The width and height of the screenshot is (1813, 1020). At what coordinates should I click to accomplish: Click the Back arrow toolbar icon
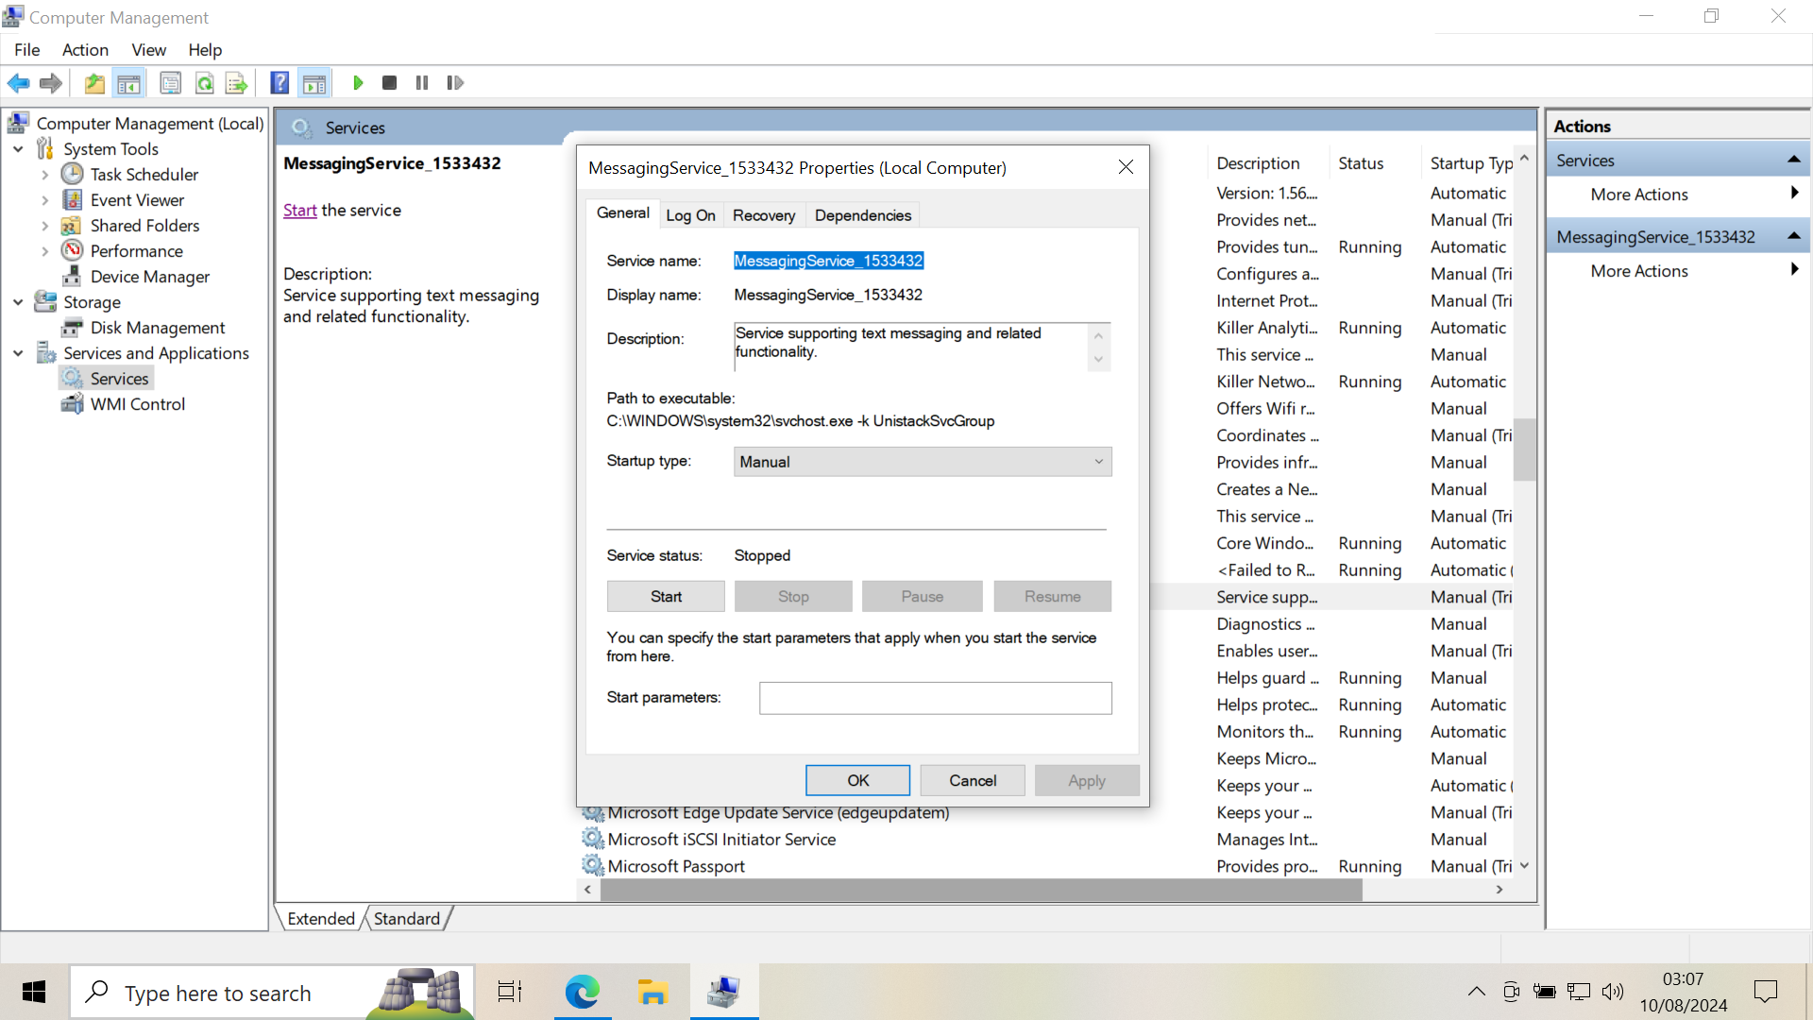(19, 83)
